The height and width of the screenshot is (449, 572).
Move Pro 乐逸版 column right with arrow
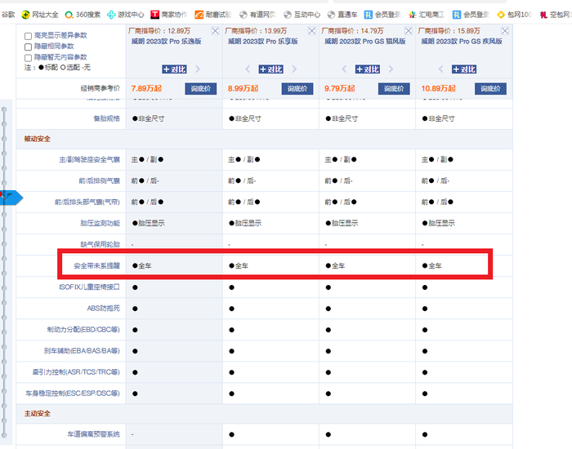pos(198,69)
